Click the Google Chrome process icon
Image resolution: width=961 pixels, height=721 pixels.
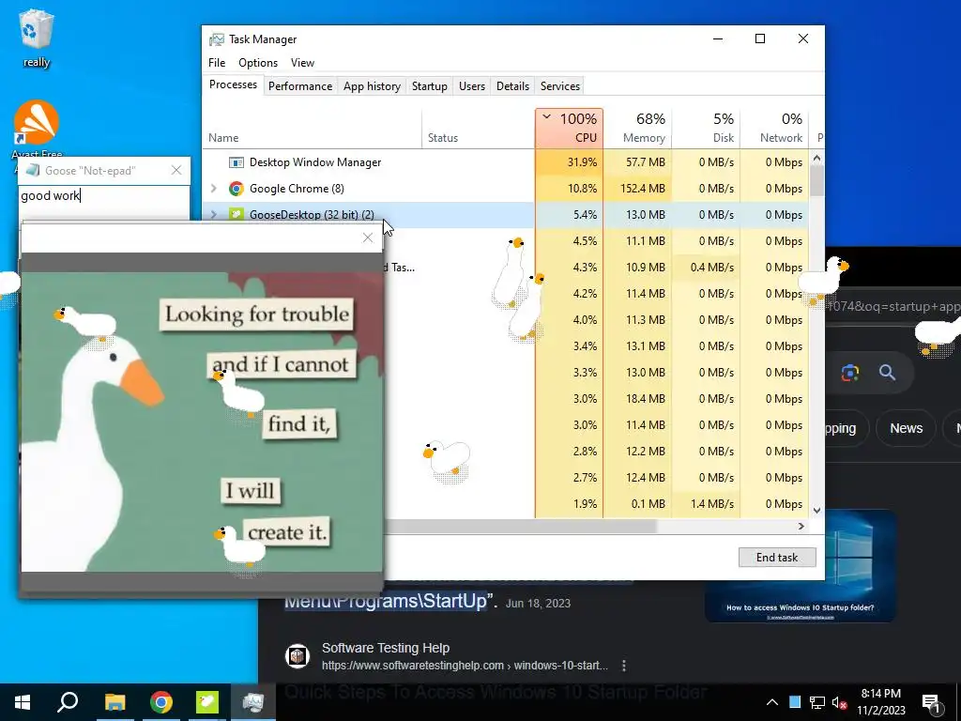(x=236, y=188)
